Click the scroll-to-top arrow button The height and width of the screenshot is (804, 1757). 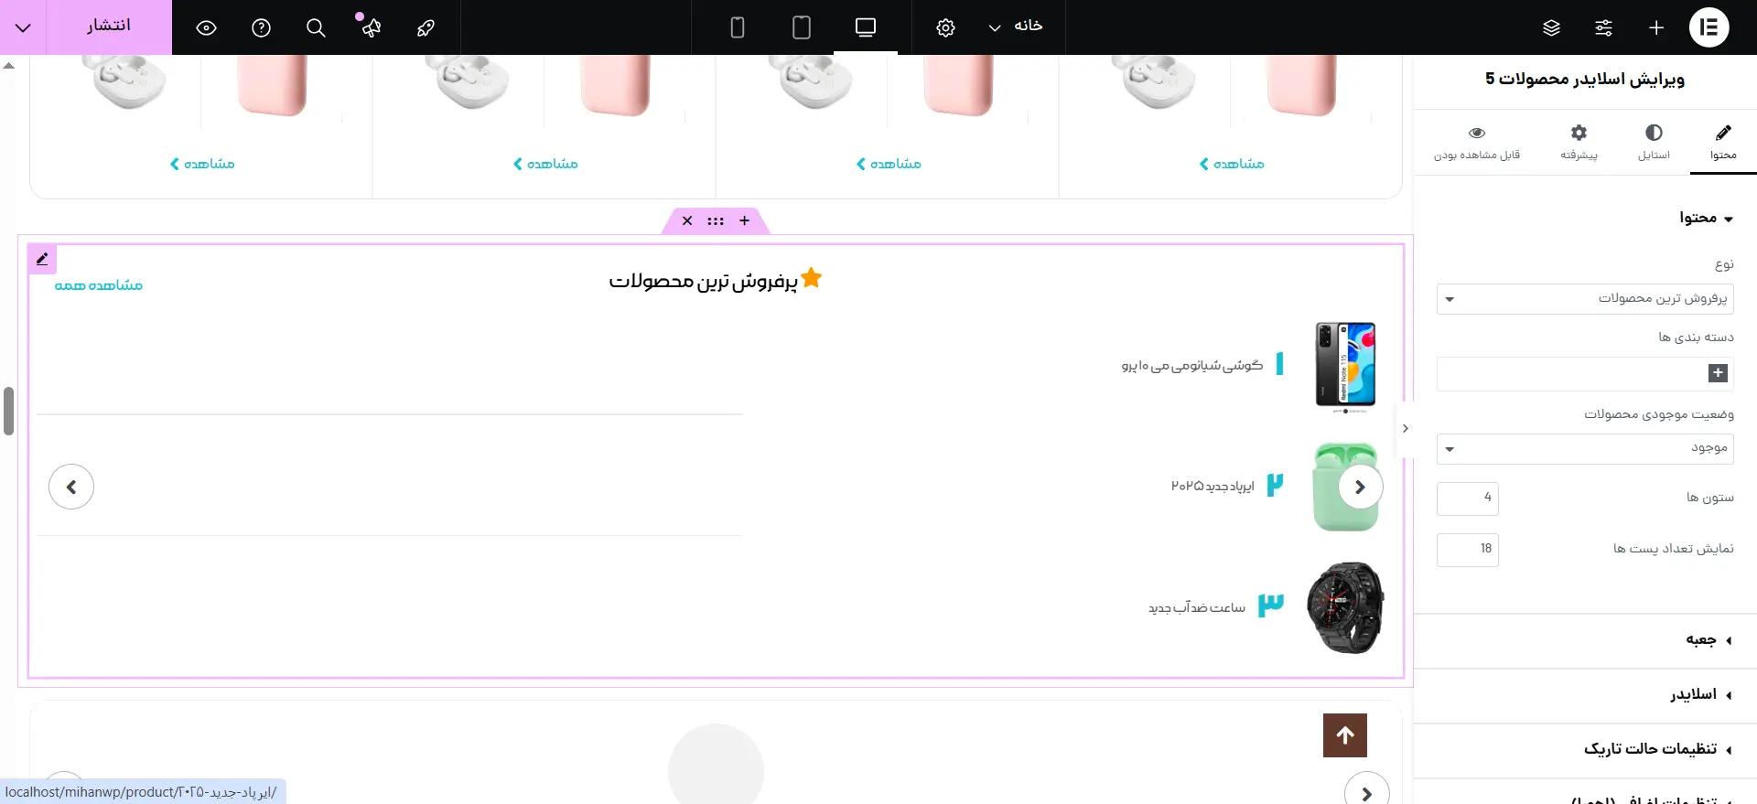coord(1344,735)
